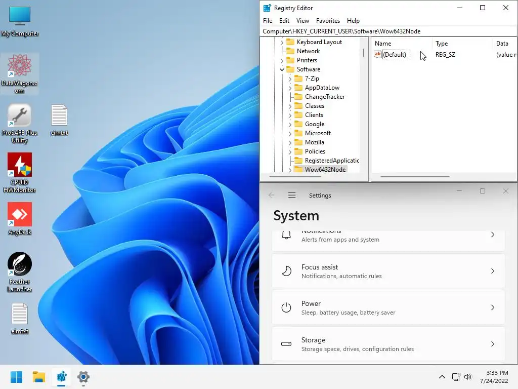The width and height of the screenshot is (518, 389).
Task: Open the Windows Start menu
Action: [16, 377]
